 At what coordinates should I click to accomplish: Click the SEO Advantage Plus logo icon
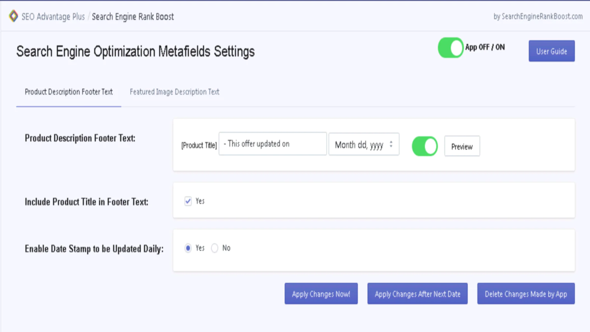13,16
